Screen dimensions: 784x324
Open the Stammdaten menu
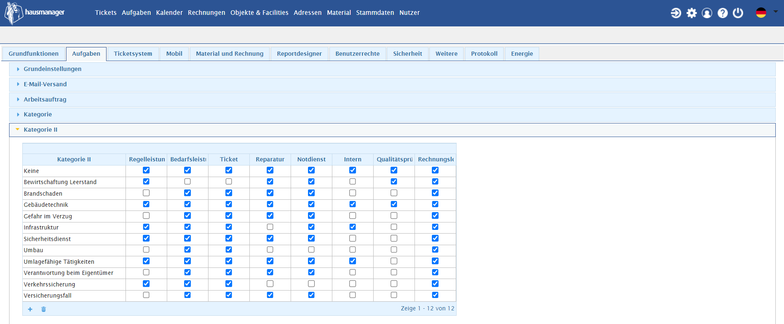[x=375, y=13]
